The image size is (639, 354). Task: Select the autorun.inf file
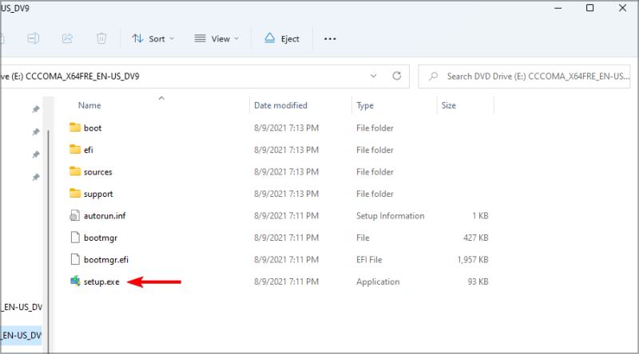pos(104,216)
